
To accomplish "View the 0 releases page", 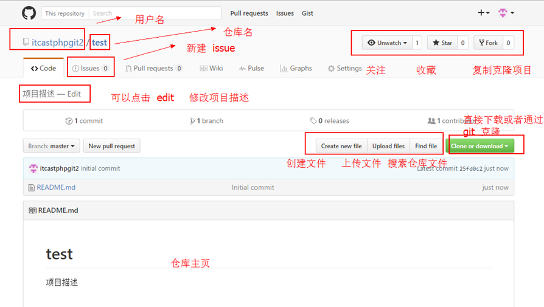I will pos(329,121).
